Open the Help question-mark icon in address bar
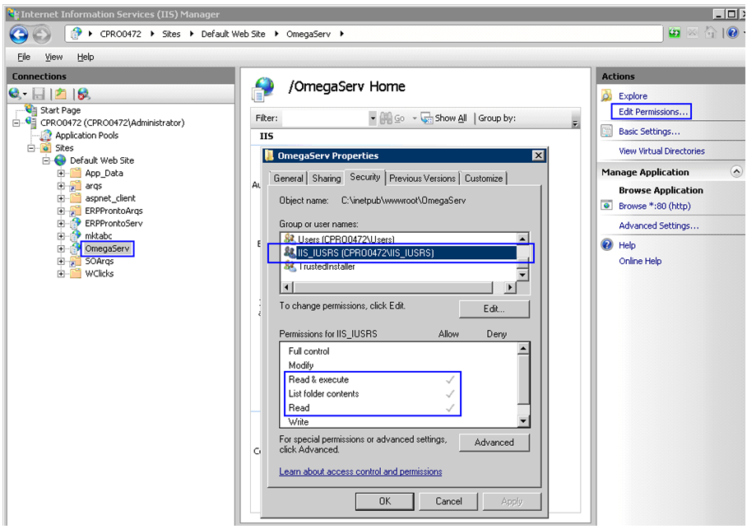Screen dimensions: 747x529 (x=733, y=33)
